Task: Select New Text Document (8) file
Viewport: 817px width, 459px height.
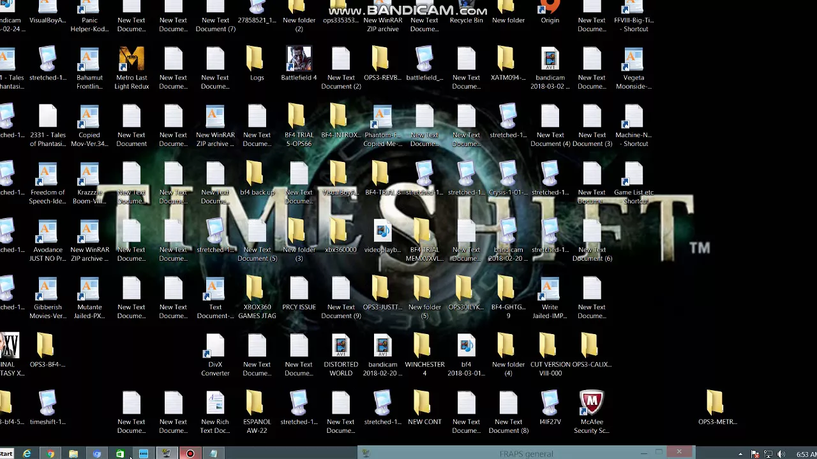Action: pyautogui.click(x=508, y=412)
